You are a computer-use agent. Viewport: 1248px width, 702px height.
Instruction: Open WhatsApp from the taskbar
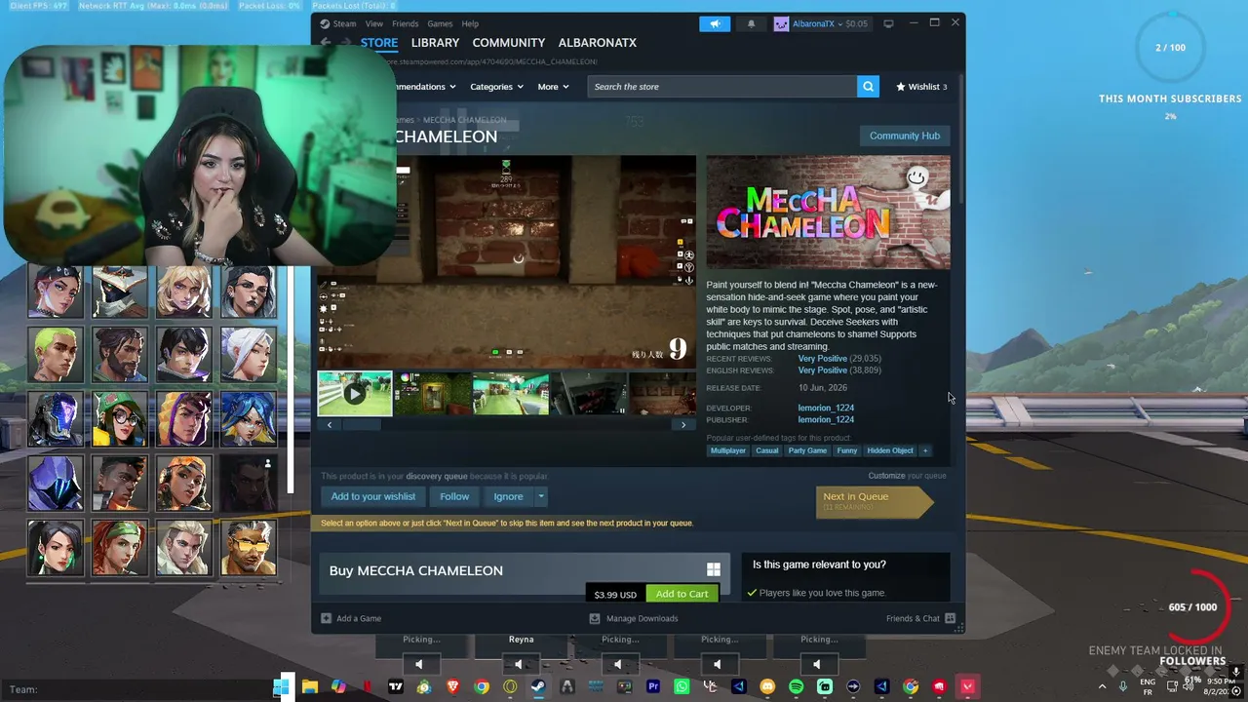tap(682, 686)
